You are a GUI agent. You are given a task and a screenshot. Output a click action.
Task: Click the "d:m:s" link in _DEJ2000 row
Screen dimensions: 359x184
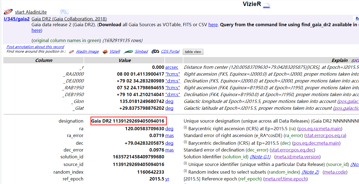tap(173, 81)
